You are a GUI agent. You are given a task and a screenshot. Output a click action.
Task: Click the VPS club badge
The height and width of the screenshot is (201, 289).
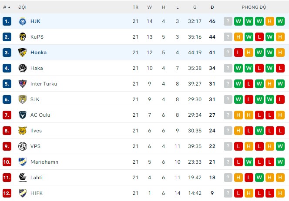coord(22,146)
